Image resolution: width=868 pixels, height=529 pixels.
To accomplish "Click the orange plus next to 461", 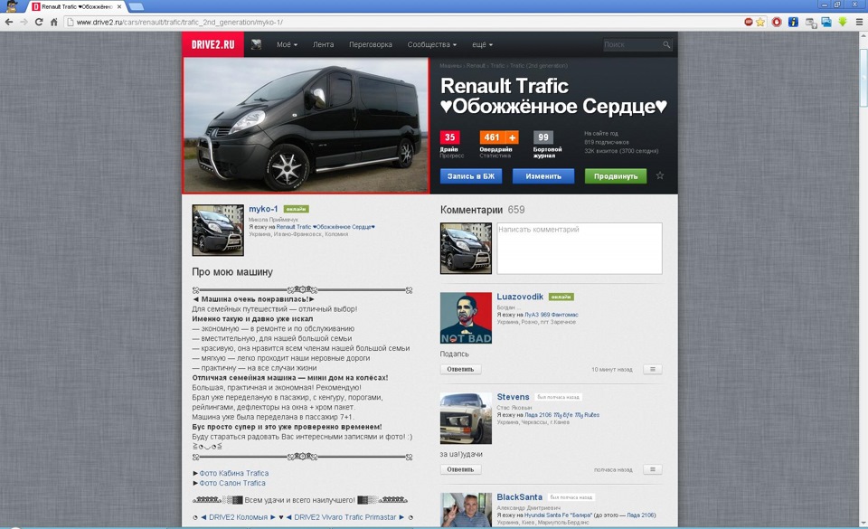I will click(512, 137).
